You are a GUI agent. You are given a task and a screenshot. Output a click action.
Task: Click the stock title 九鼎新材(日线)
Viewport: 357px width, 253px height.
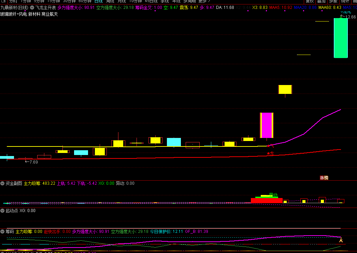tap(14, 8)
